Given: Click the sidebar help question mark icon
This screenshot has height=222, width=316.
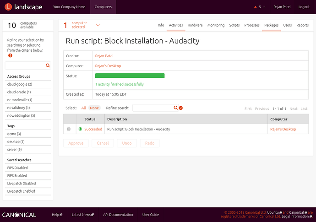Looking at the screenshot, I should point(10,55).
